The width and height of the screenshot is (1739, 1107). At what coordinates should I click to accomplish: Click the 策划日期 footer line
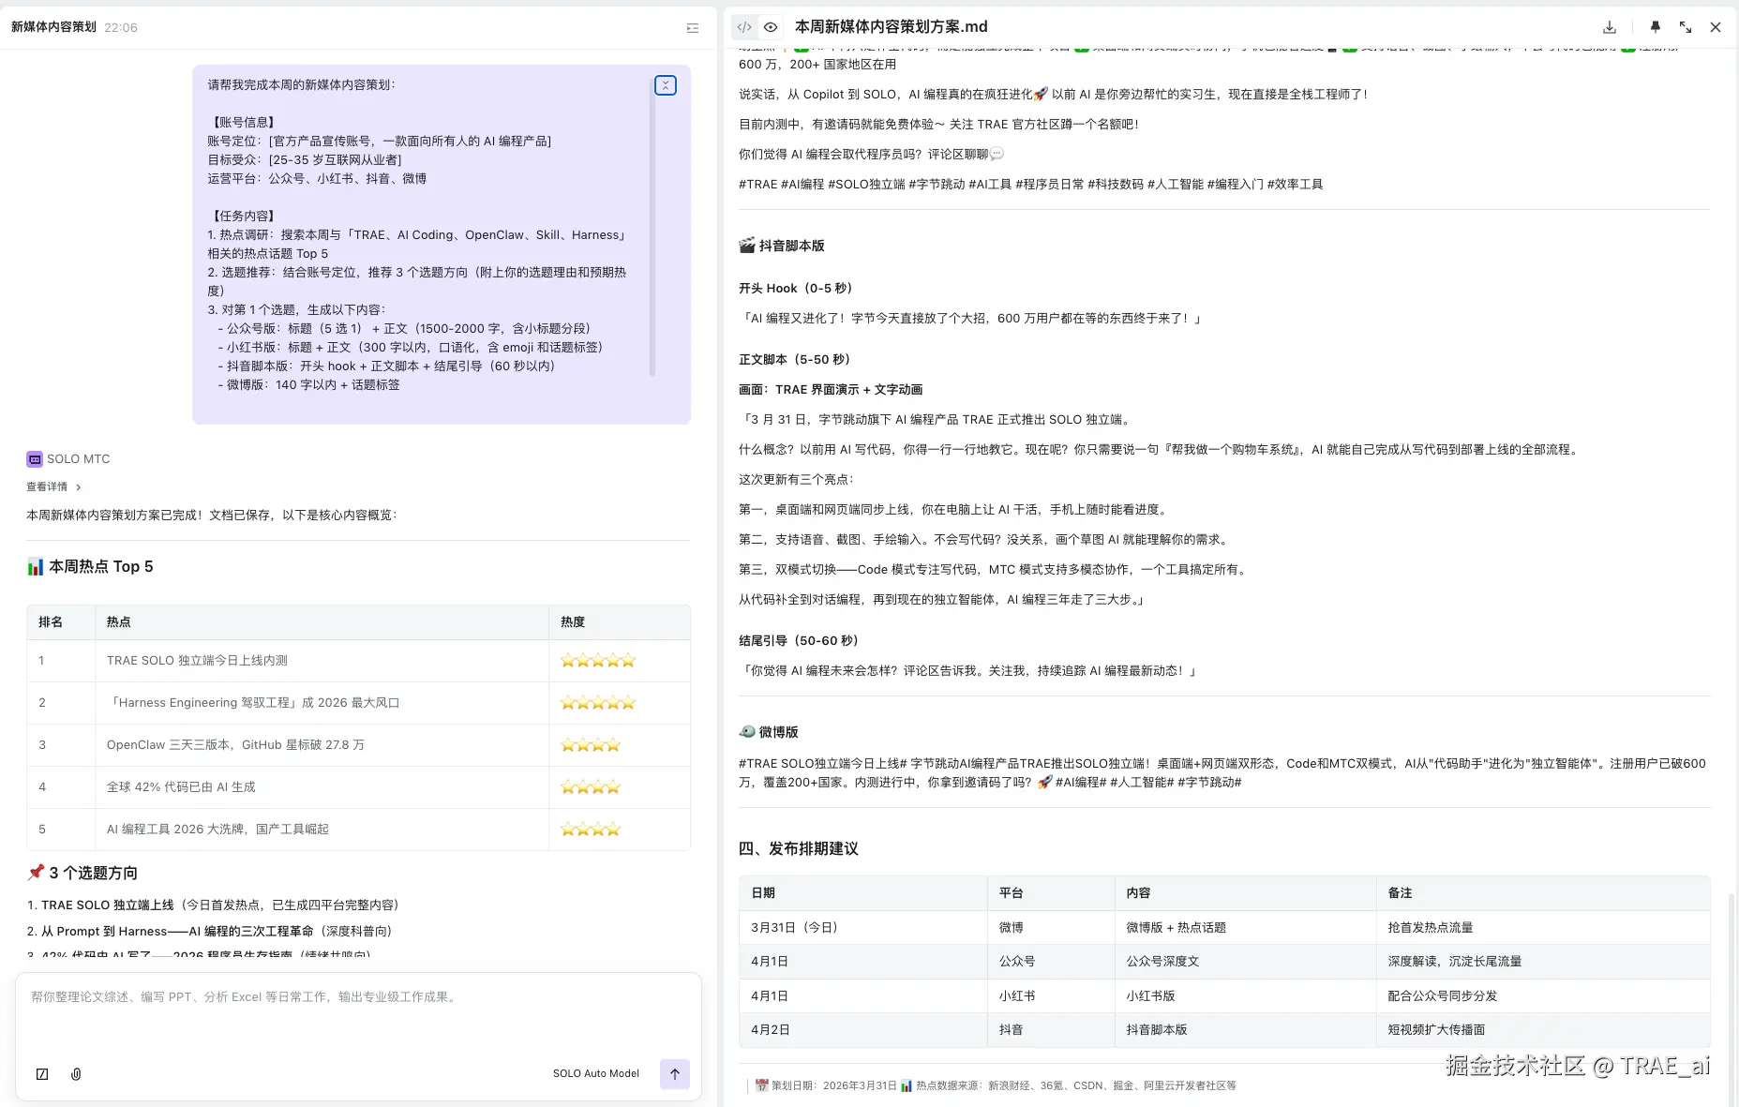click(996, 1085)
